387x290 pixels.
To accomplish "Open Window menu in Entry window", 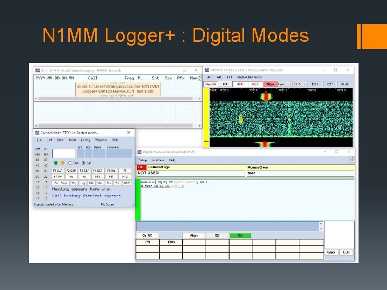I will (101, 140).
